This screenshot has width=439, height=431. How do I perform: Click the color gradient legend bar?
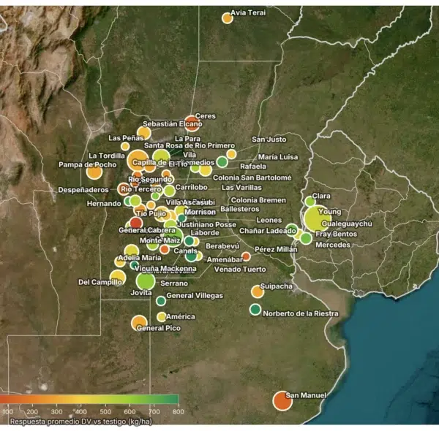coord(89,399)
